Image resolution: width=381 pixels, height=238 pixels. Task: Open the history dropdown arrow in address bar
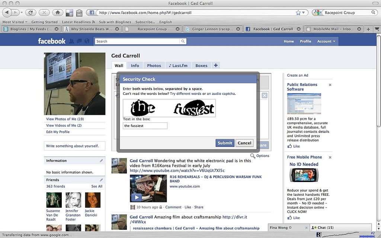coord(304,13)
